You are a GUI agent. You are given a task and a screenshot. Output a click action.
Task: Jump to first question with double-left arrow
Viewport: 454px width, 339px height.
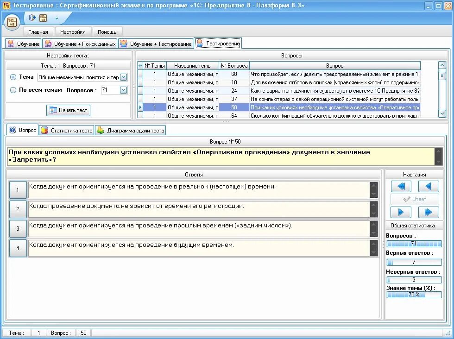click(x=401, y=186)
